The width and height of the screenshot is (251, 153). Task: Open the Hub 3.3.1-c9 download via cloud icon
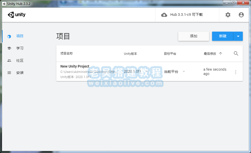(x=164, y=15)
